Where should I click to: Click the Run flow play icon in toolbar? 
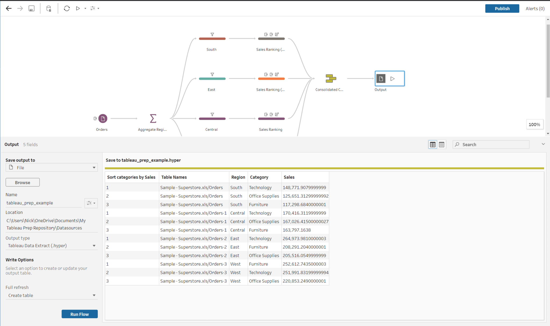tap(78, 8)
